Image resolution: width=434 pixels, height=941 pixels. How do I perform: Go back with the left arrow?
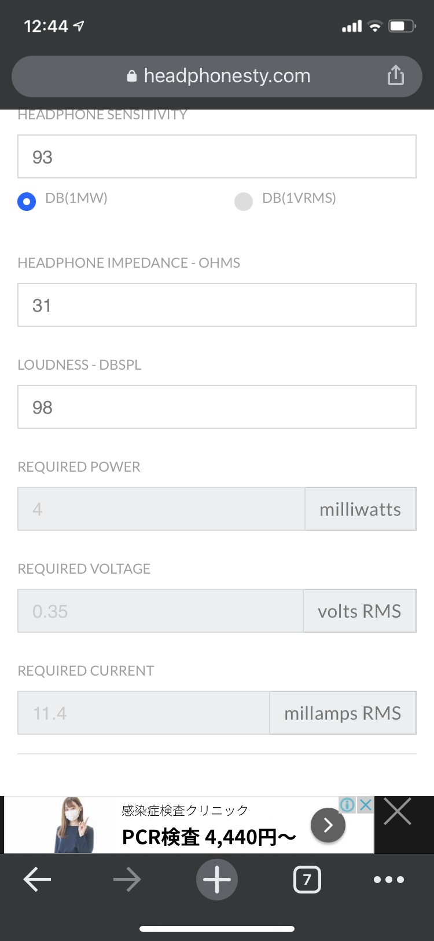37,880
